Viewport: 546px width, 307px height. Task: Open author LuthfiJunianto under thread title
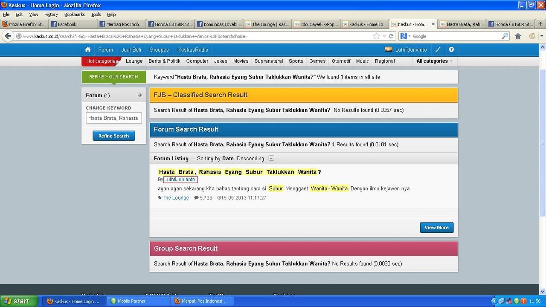(180, 180)
